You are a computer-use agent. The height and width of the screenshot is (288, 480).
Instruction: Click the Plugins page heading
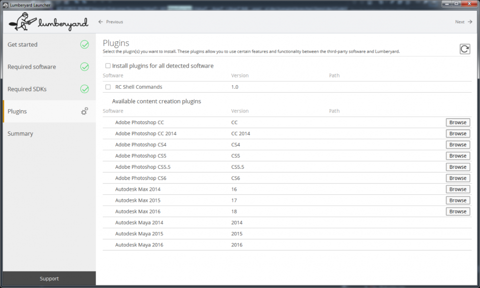(x=115, y=43)
